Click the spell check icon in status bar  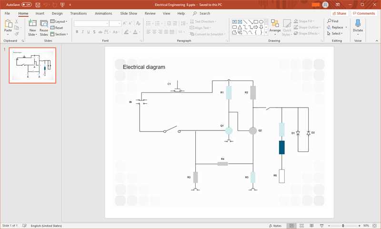[24, 226]
